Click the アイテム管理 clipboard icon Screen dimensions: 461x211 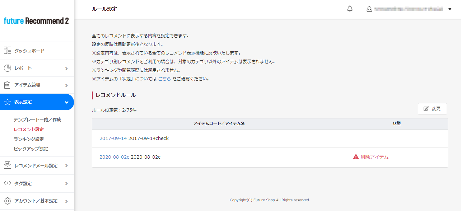click(7, 85)
